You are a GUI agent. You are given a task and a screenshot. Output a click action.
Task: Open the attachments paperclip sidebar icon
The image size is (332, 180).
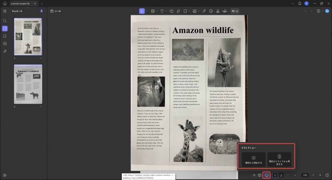[x=5, y=52]
